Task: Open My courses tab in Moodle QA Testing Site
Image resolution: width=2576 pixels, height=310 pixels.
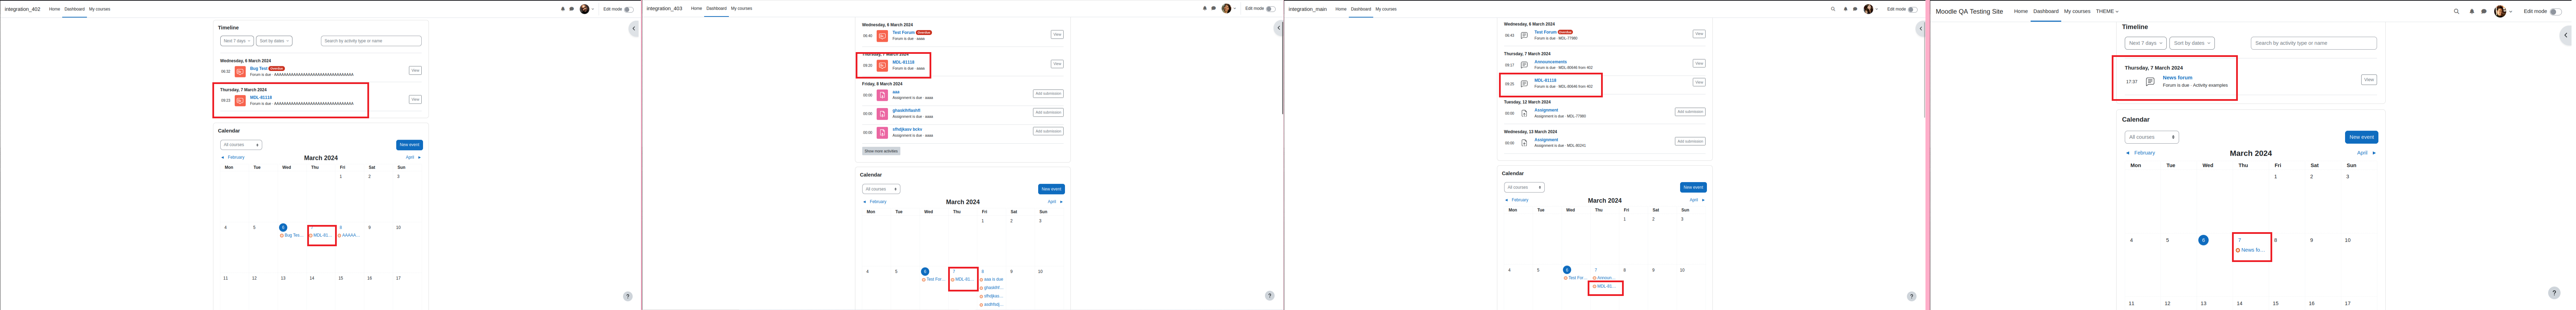Action: coord(2077,11)
